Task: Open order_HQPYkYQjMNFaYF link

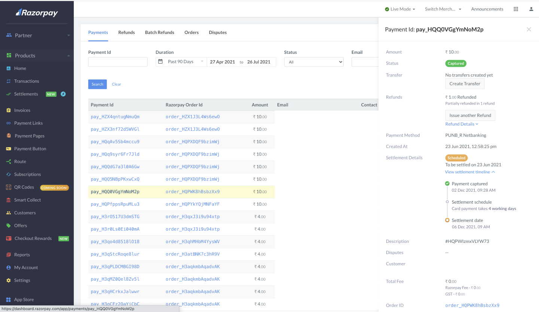Action: (x=193, y=204)
